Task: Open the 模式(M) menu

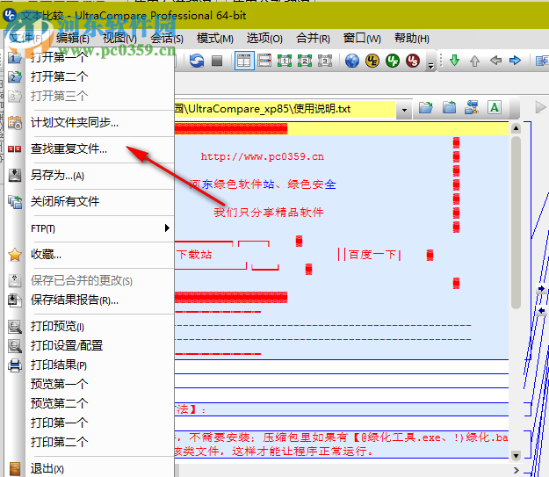Action: [215, 38]
